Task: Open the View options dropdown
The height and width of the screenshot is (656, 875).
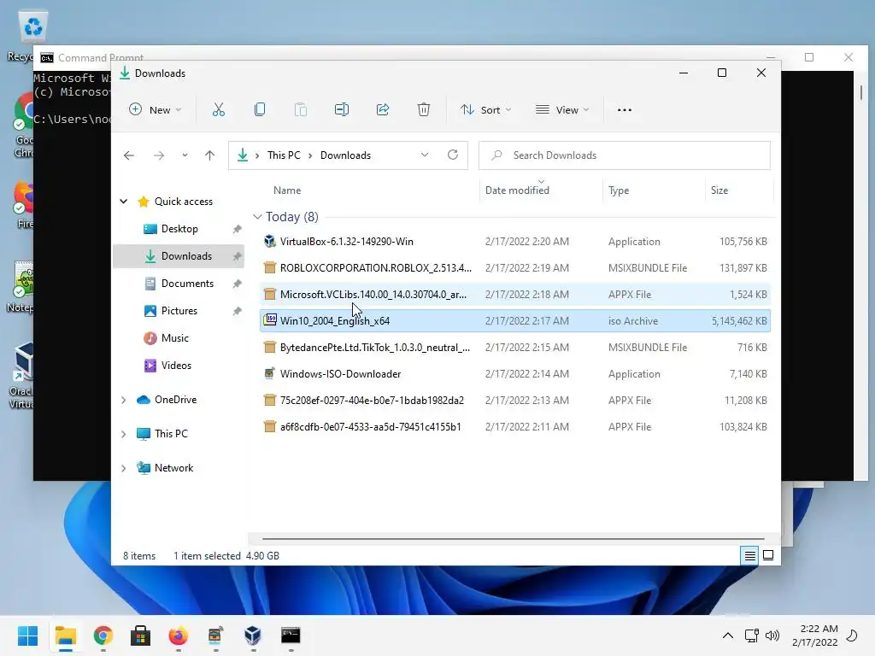Action: pos(562,110)
